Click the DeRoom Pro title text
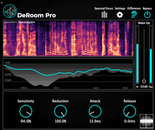155x130 pixels. [x=37, y=16]
